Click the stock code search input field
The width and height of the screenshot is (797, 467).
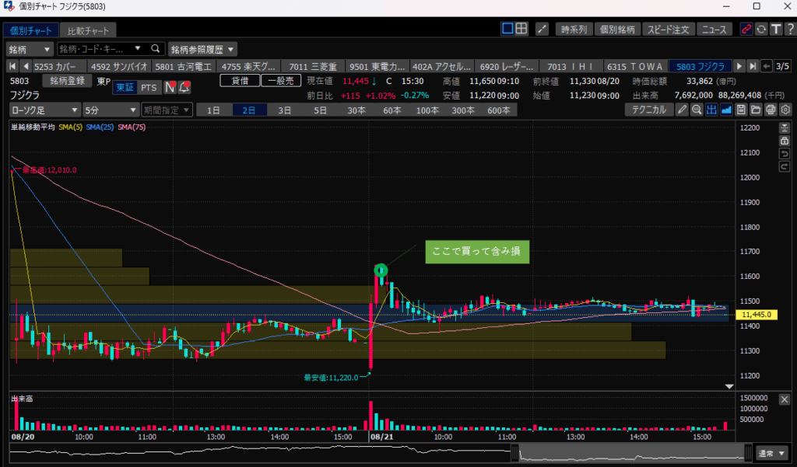(x=101, y=48)
